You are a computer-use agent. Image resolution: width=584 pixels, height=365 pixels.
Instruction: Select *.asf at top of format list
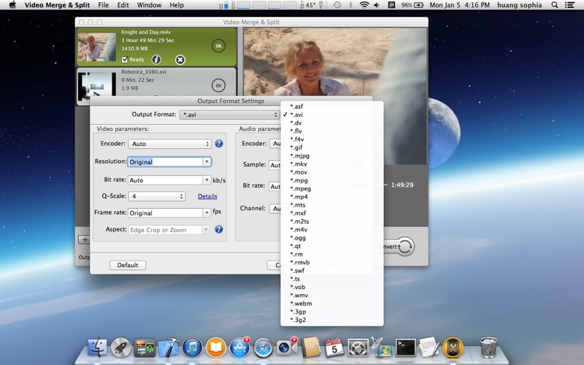tap(332, 107)
